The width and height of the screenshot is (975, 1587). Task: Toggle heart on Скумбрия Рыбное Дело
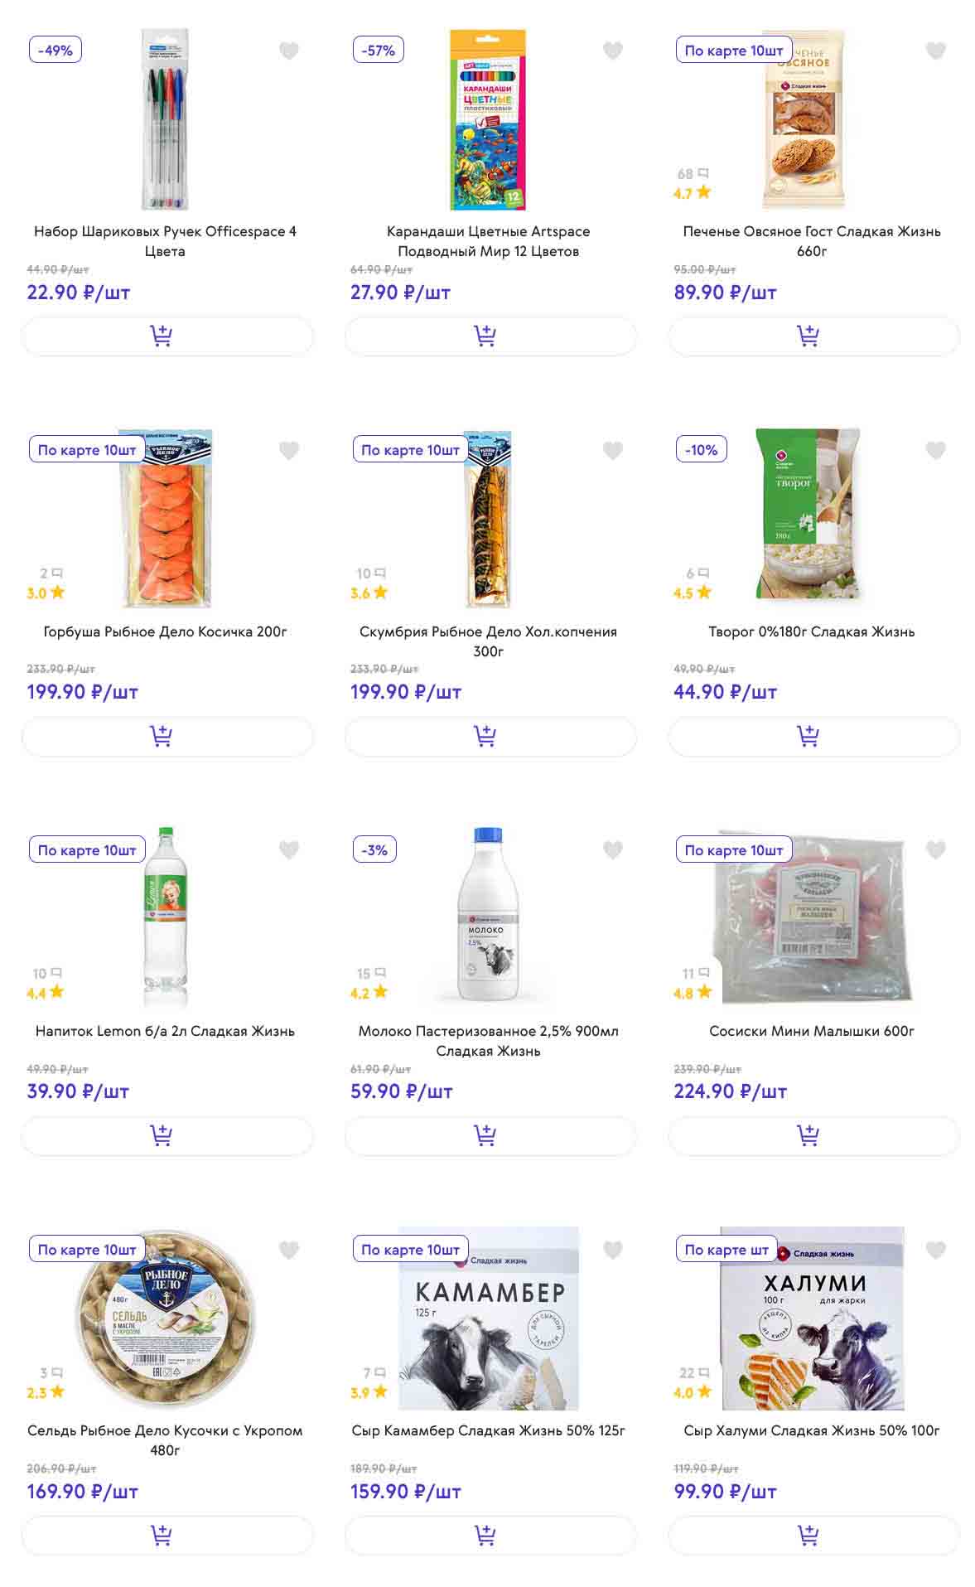pyautogui.click(x=612, y=451)
